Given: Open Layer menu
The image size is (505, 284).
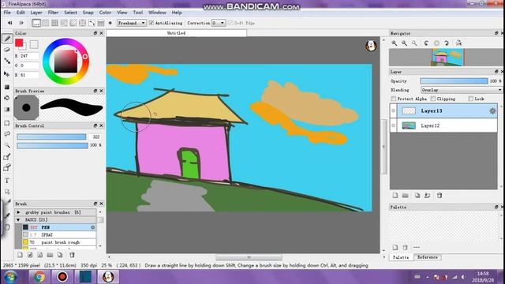Looking at the screenshot, I should click(x=36, y=13).
